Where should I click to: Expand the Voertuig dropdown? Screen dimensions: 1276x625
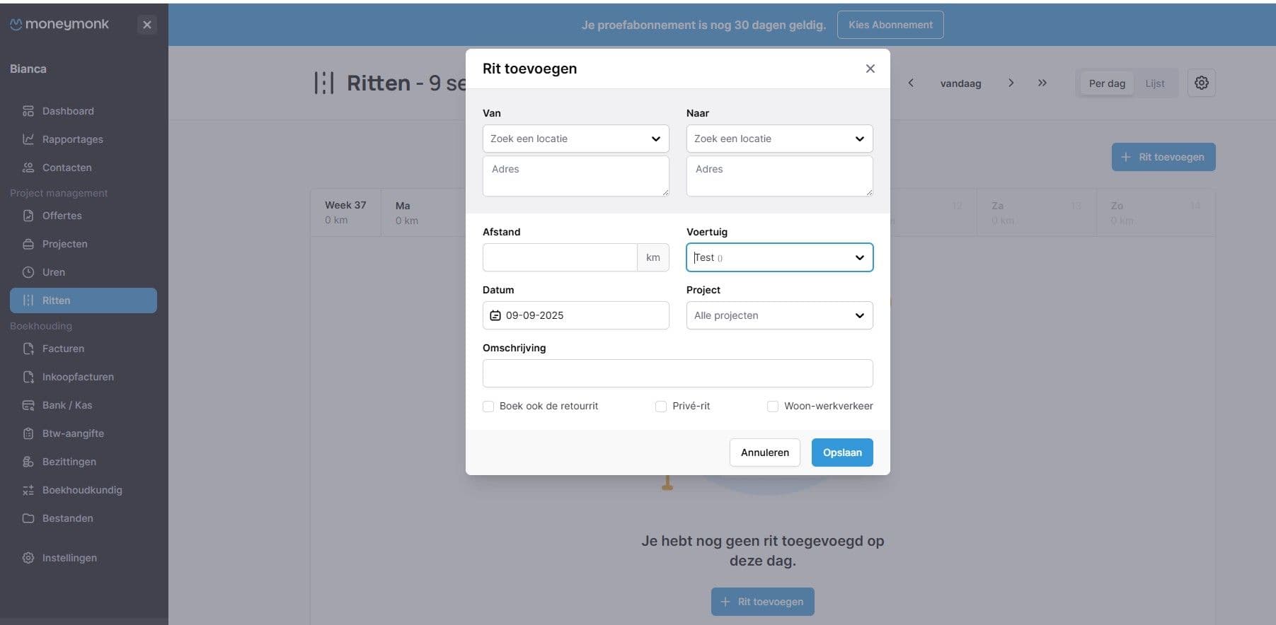click(779, 257)
